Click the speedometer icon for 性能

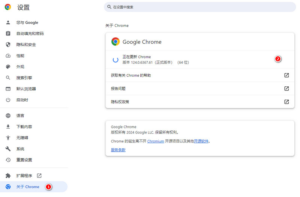[8, 56]
